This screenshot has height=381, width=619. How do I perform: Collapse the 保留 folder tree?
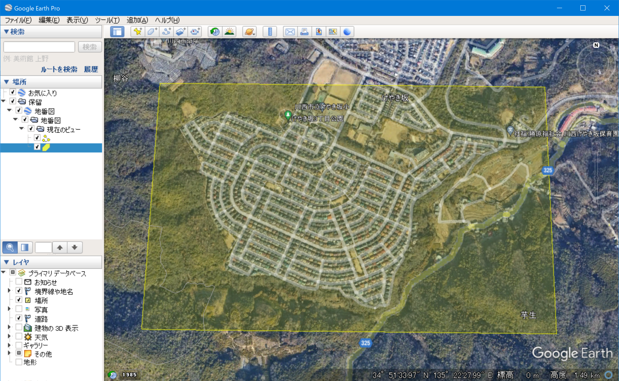click(x=3, y=101)
